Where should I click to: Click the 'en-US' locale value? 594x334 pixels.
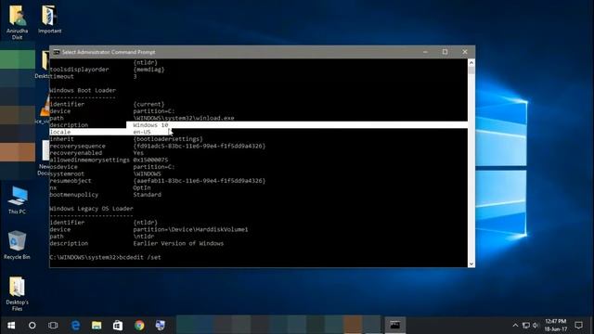pyautogui.click(x=142, y=132)
